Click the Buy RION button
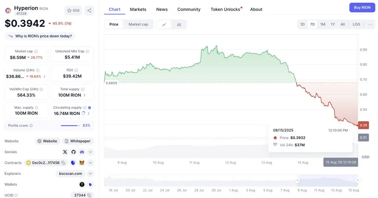The height and width of the screenshot is (198, 378). pos(362,8)
